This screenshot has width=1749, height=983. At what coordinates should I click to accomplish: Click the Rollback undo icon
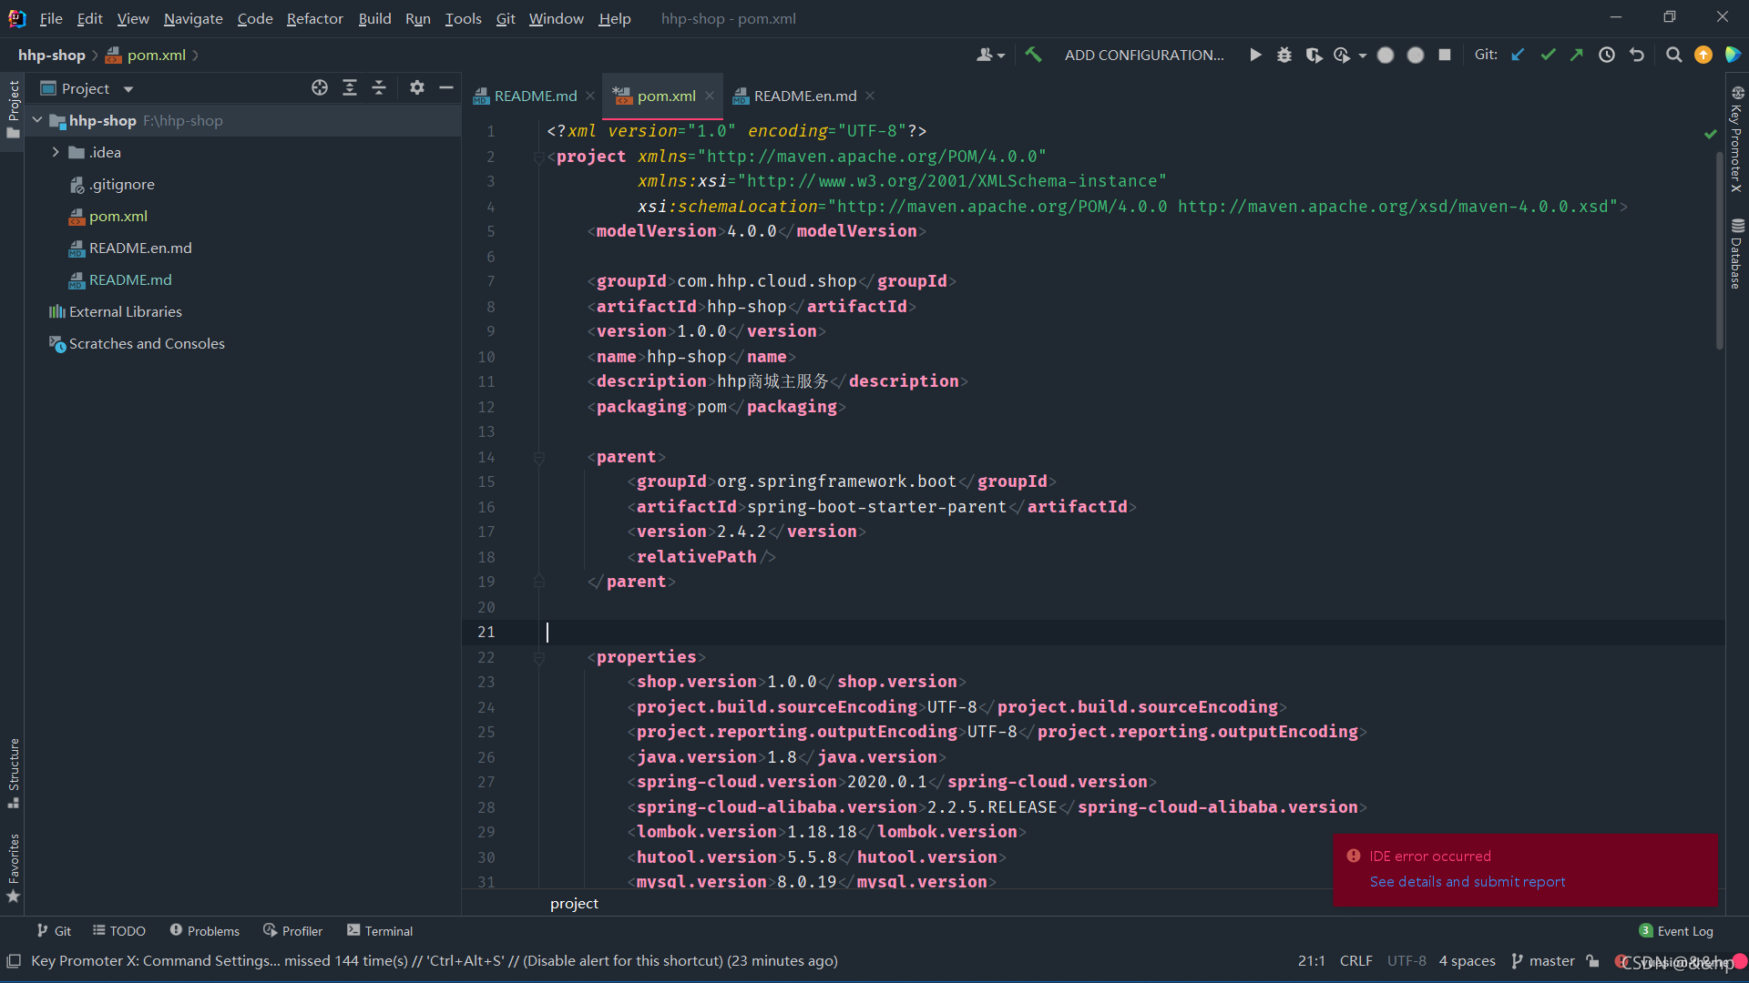1637,55
